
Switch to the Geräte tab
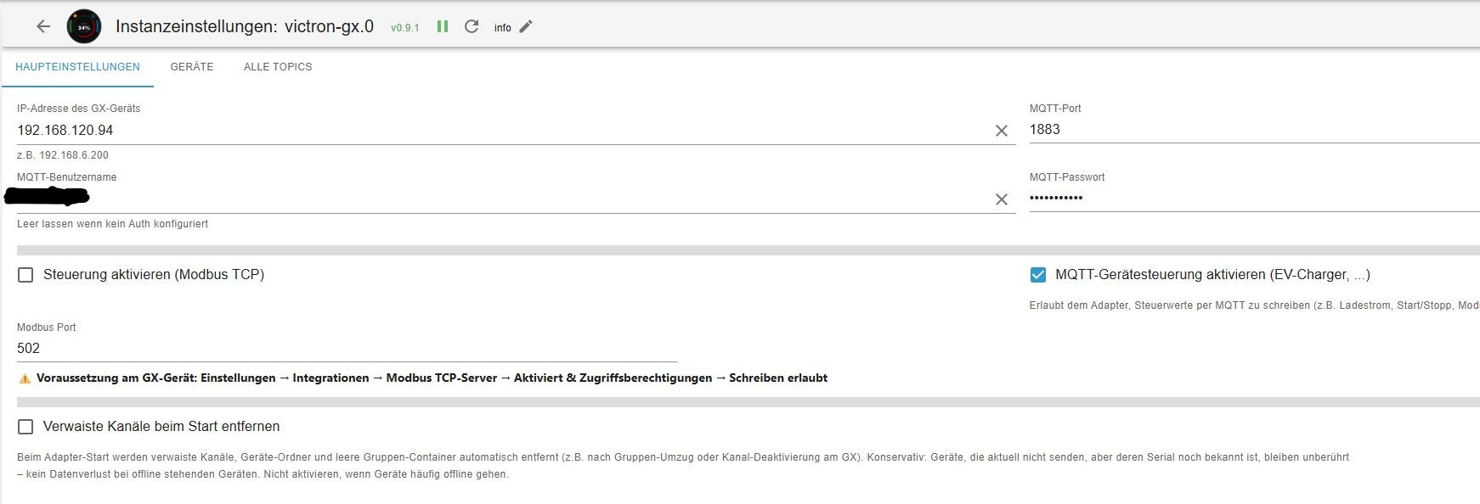pos(192,67)
